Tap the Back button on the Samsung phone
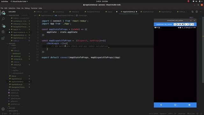 click(x=161, y=105)
